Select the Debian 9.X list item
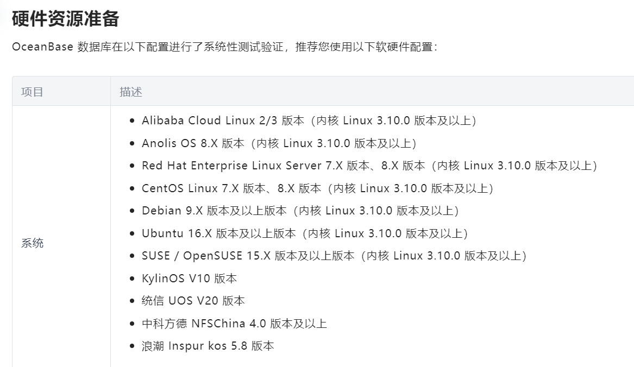Viewport: 634px width, 367px height. 300,211
